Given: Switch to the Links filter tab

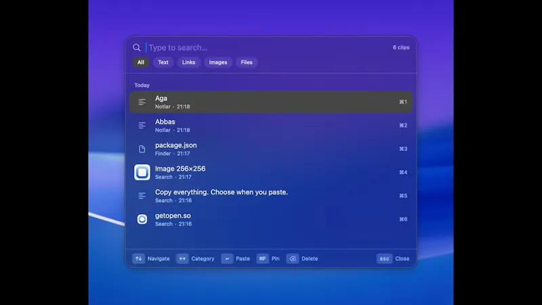Looking at the screenshot, I should point(189,62).
